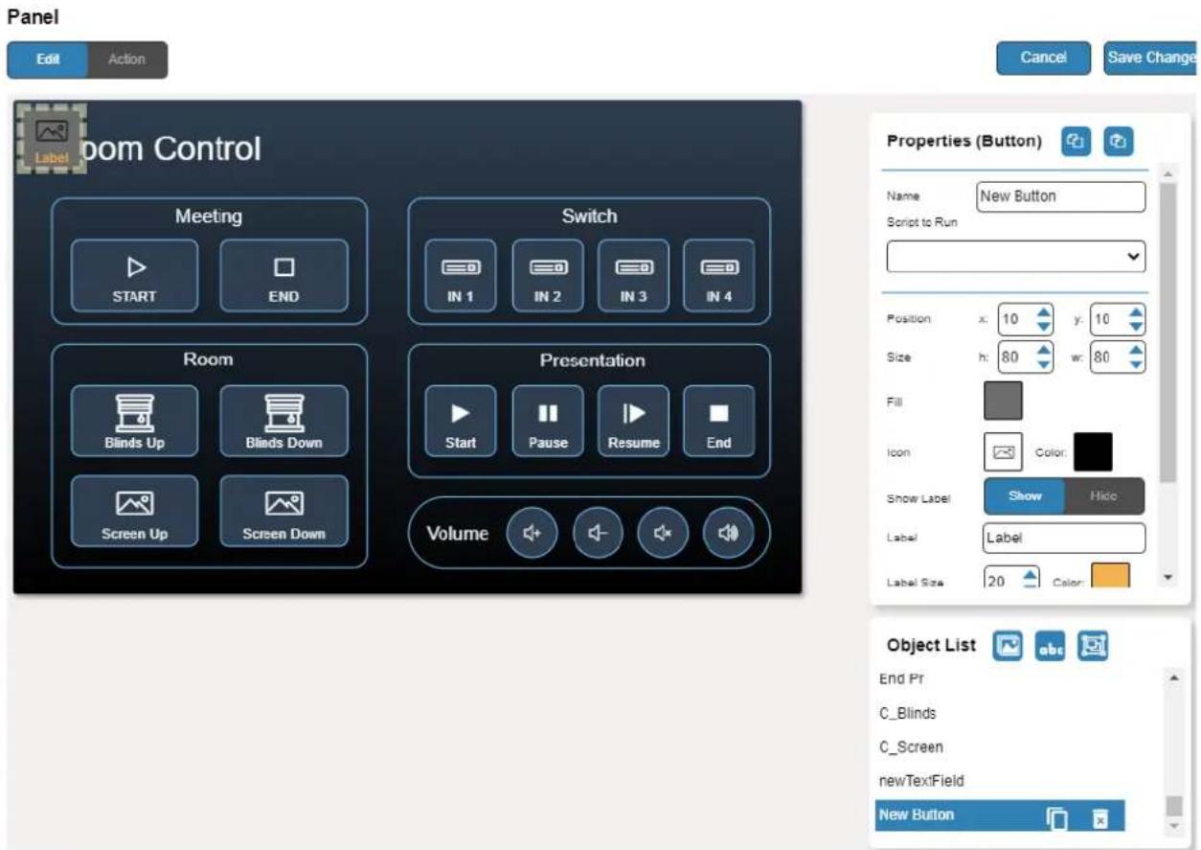
Task: Add new text field with abc icon
Action: [1051, 646]
